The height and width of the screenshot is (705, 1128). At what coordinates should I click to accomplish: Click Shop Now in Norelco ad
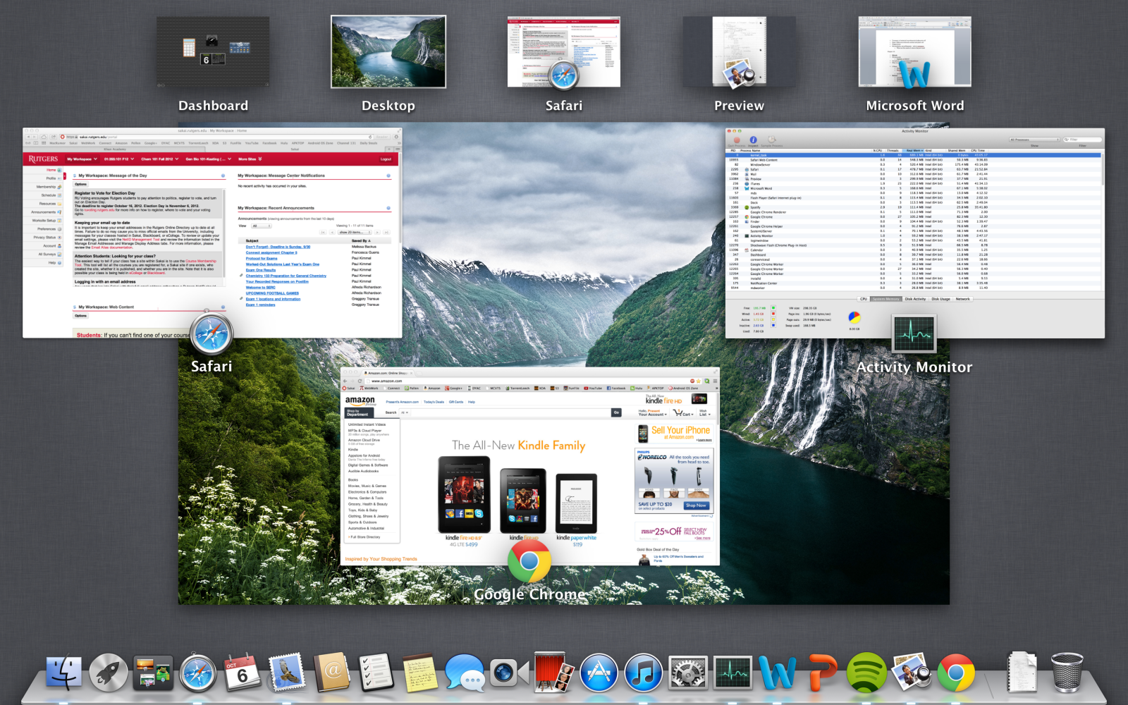point(696,505)
